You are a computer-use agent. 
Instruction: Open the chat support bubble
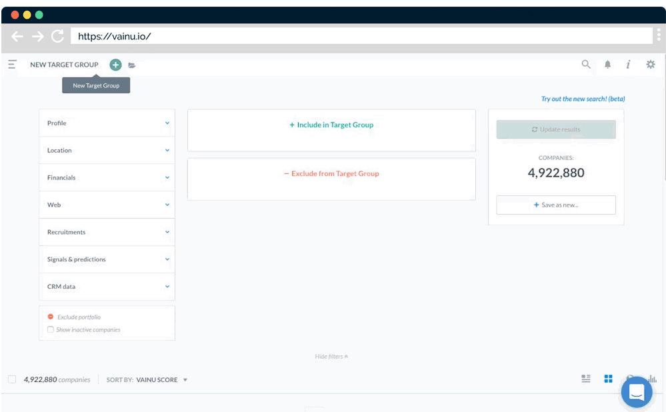tap(636, 391)
